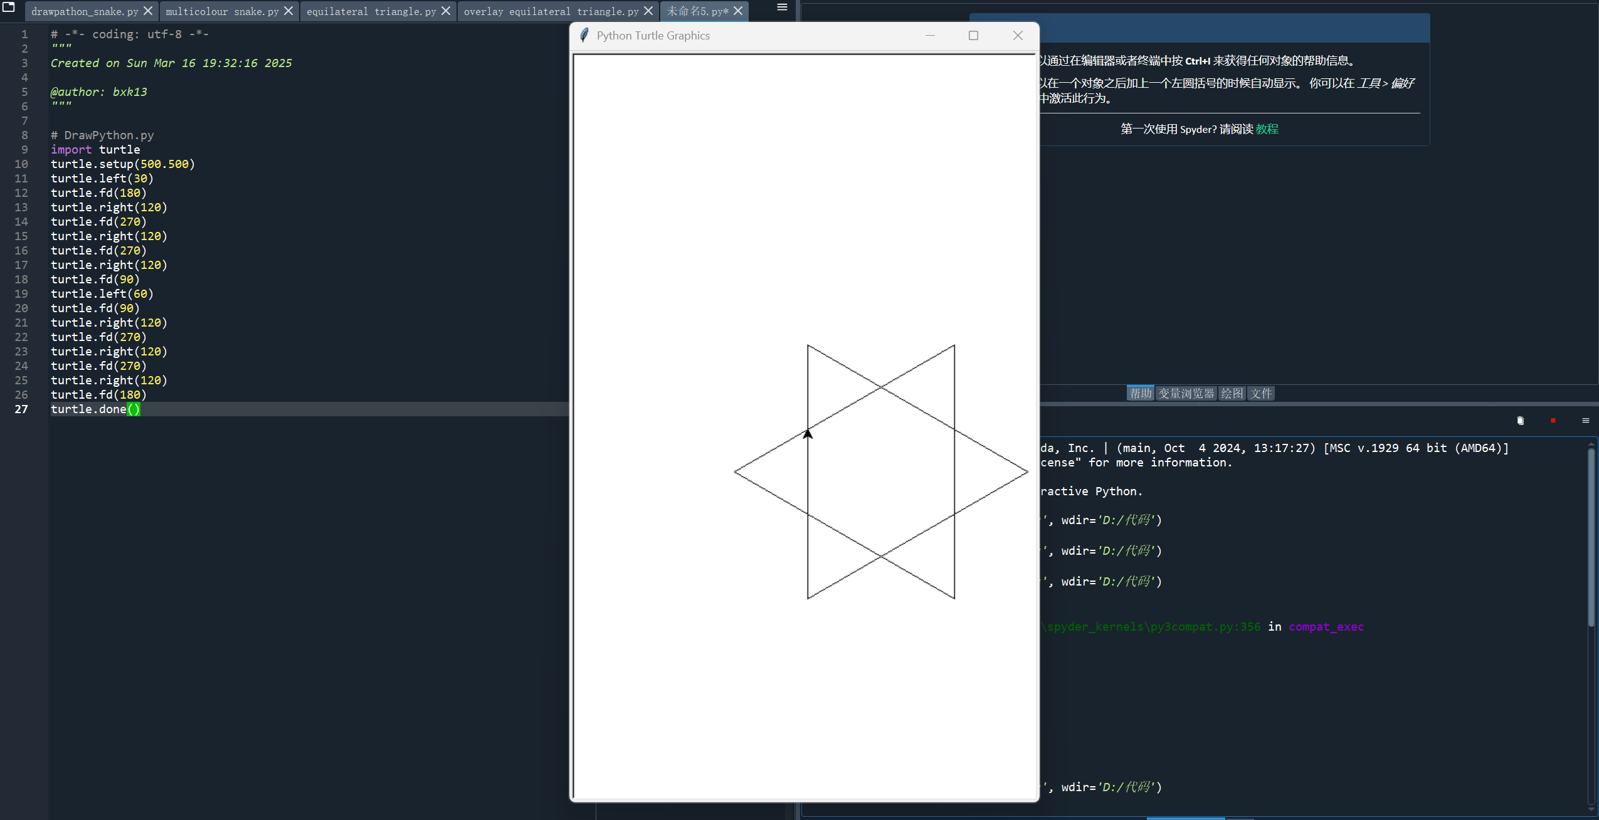Image resolution: width=1599 pixels, height=820 pixels.
Task: Click the clear console trash icon
Action: point(1520,421)
